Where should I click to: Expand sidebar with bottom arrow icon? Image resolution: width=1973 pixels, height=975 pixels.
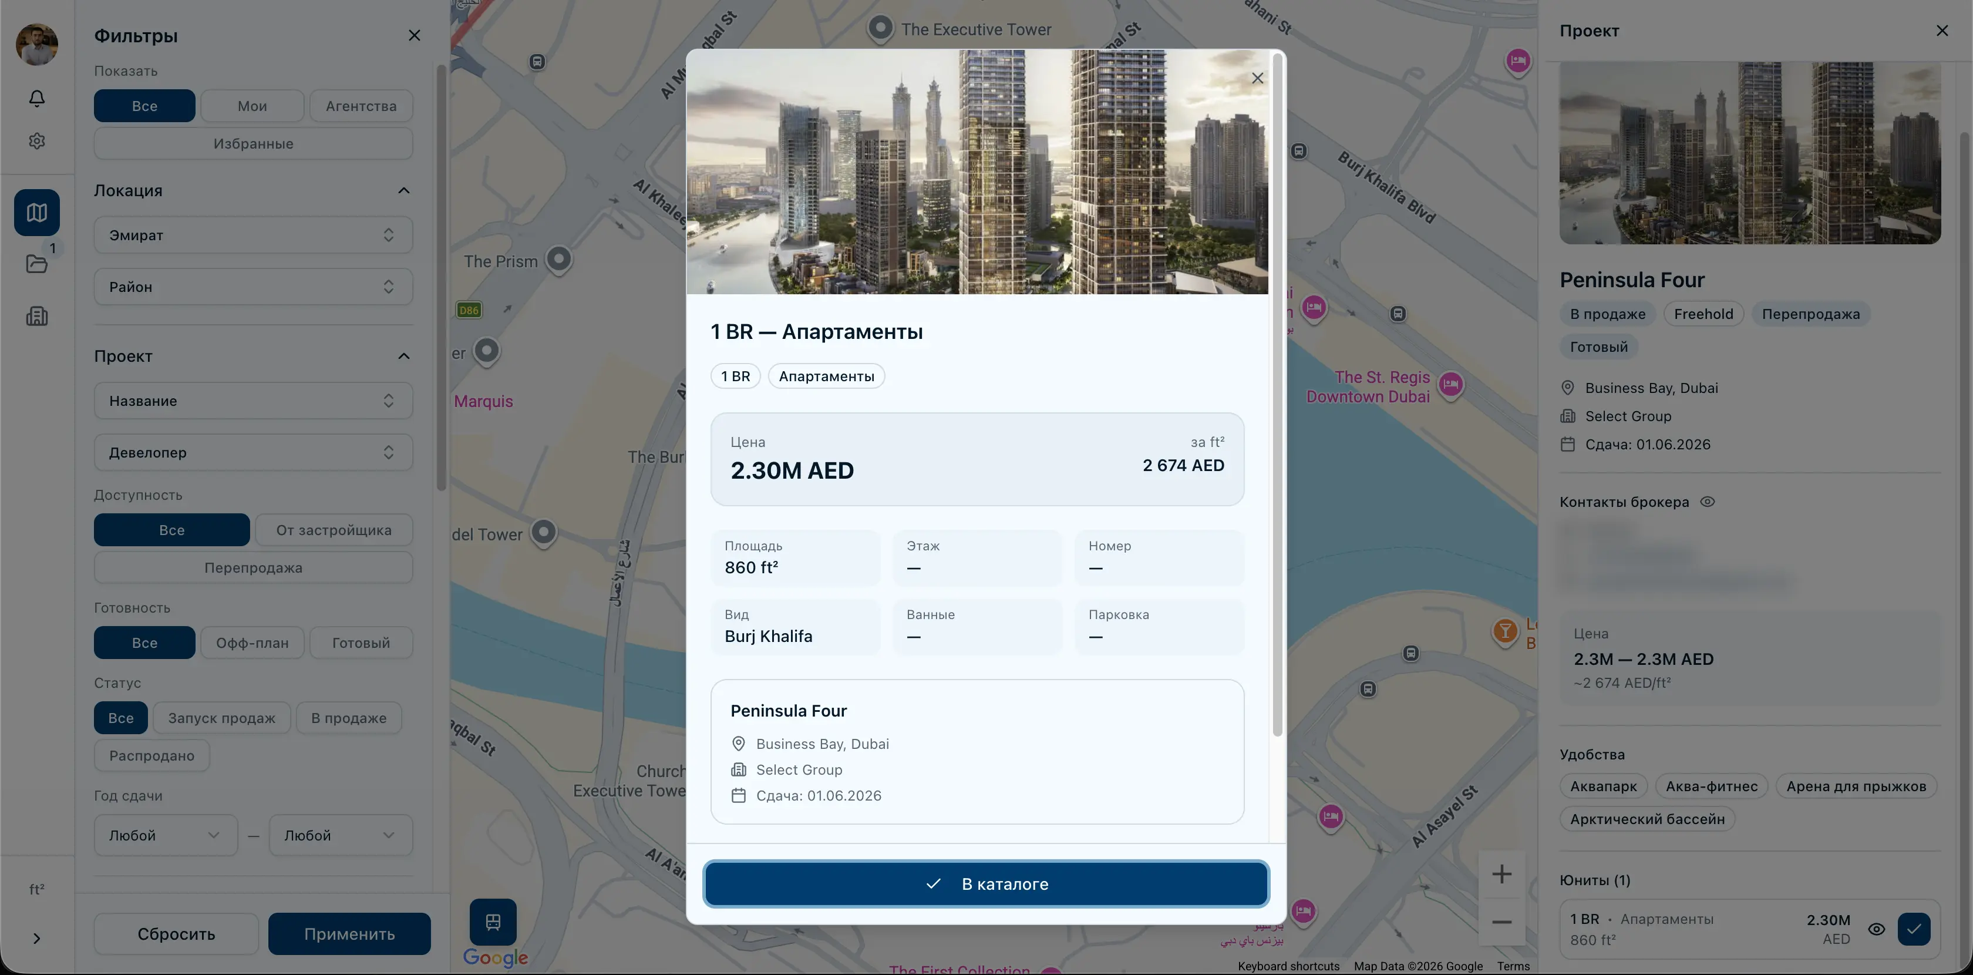point(37,938)
